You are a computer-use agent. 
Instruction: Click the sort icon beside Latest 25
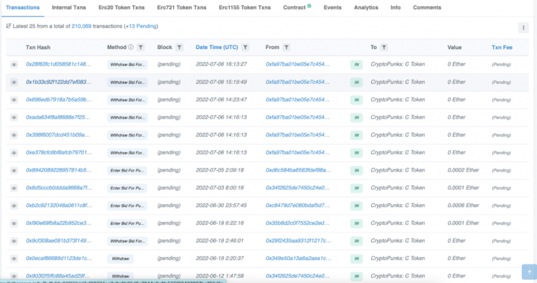[8, 26]
